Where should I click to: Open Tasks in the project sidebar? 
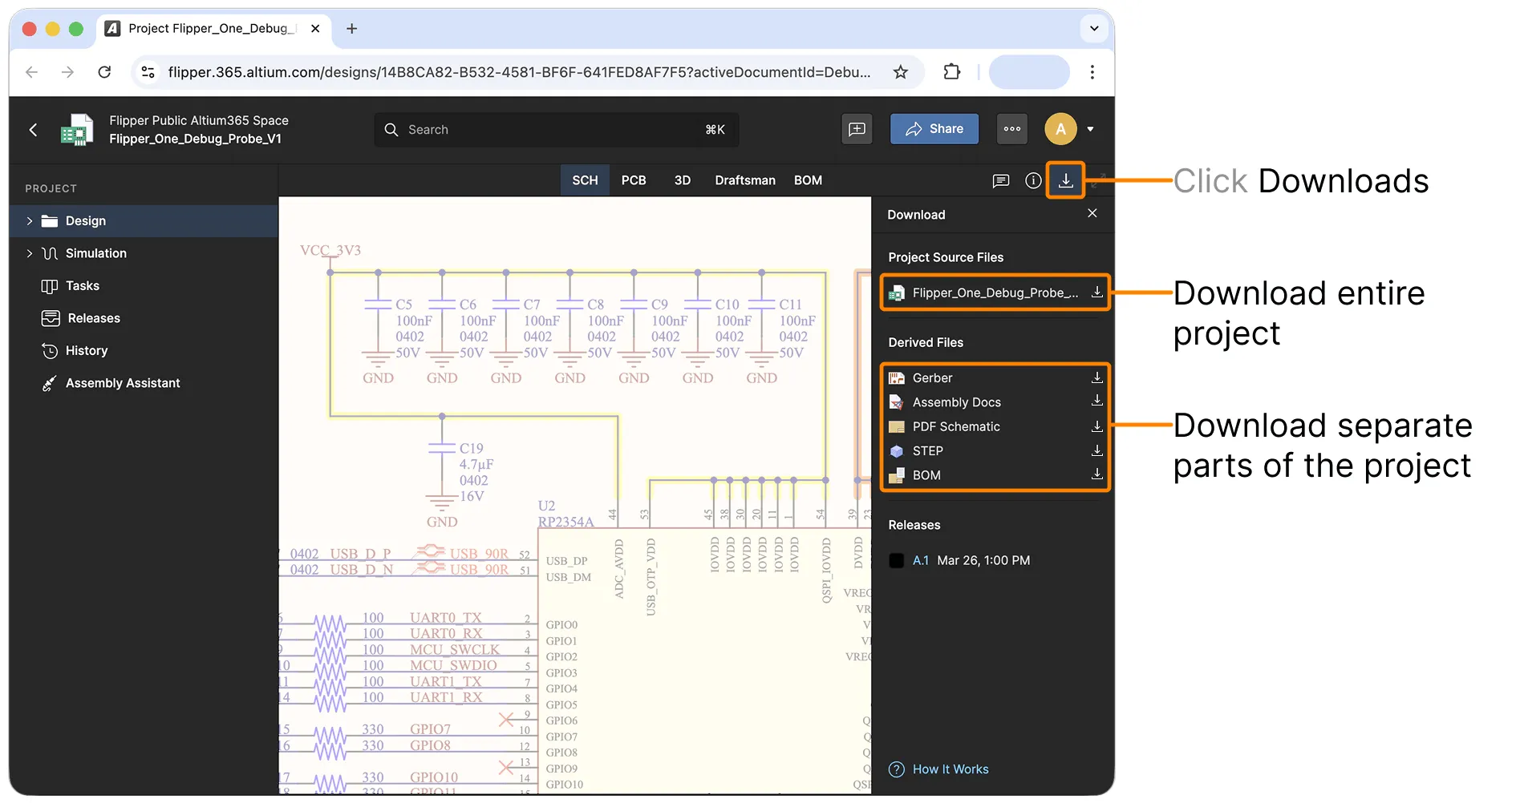(83, 286)
